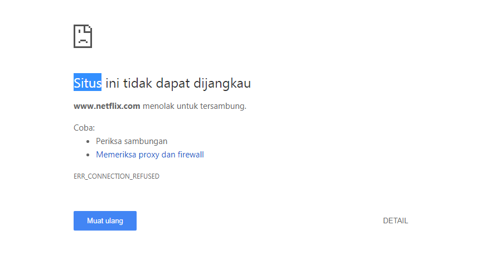Click 'ini tidak dapat dijangkau' heading text

[178, 83]
